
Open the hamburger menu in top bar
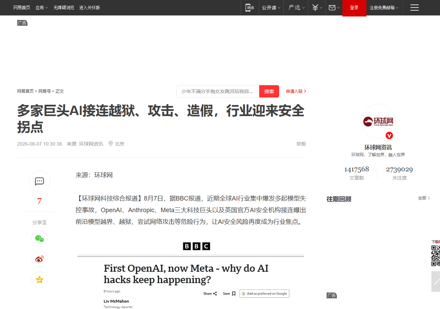point(415,8)
